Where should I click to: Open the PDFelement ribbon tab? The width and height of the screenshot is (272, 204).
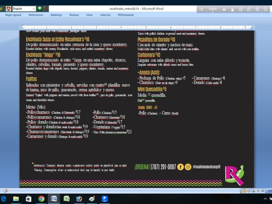click(126, 15)
